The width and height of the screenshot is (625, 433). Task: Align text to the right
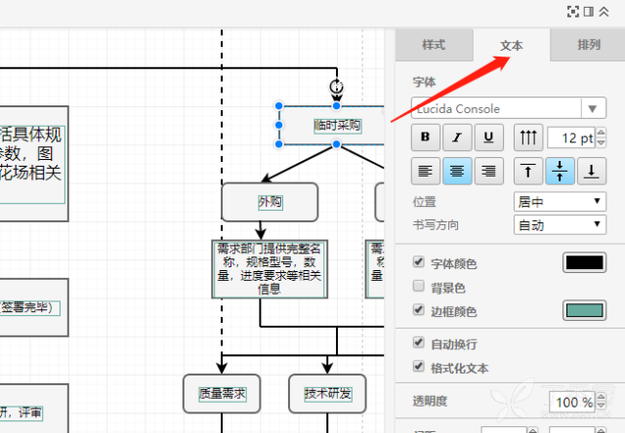click(488, 171)
